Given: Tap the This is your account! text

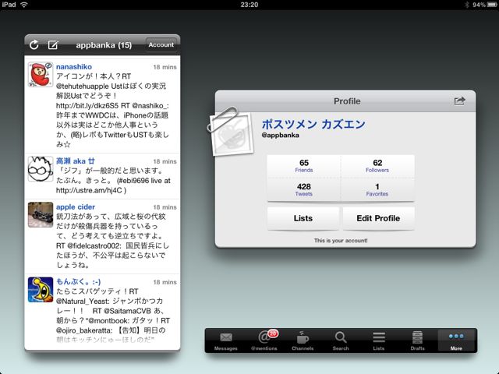Looking at the screenshot, I should click(341, 241).
